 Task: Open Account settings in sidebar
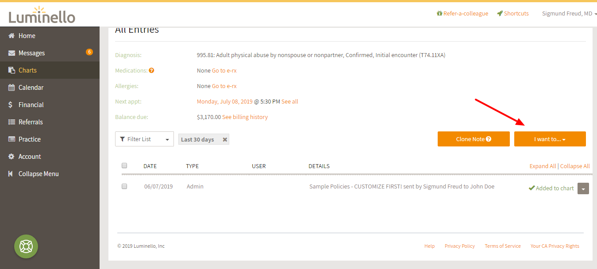click(x=50, y=157)
